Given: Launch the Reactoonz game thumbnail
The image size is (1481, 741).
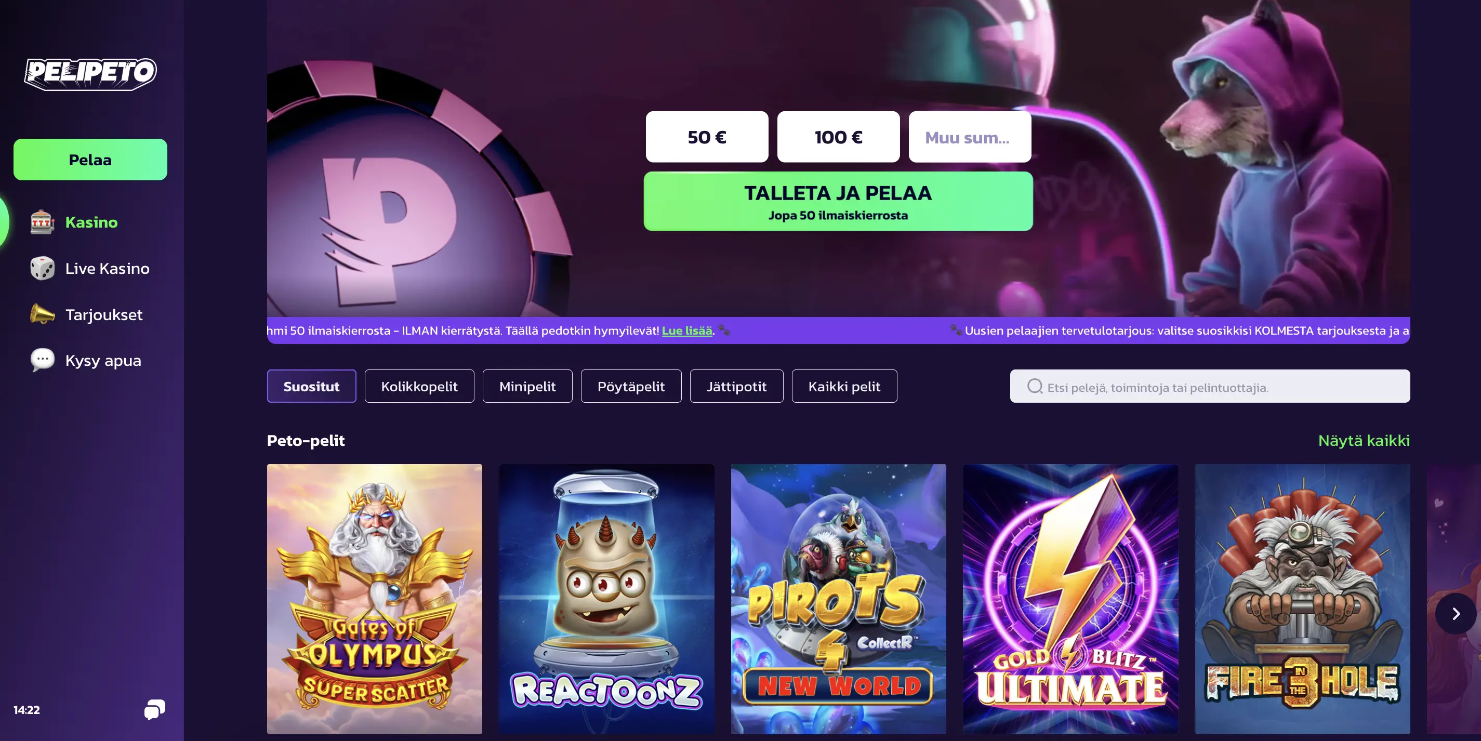Looking at the screenshot, I should tap(606, 599).
